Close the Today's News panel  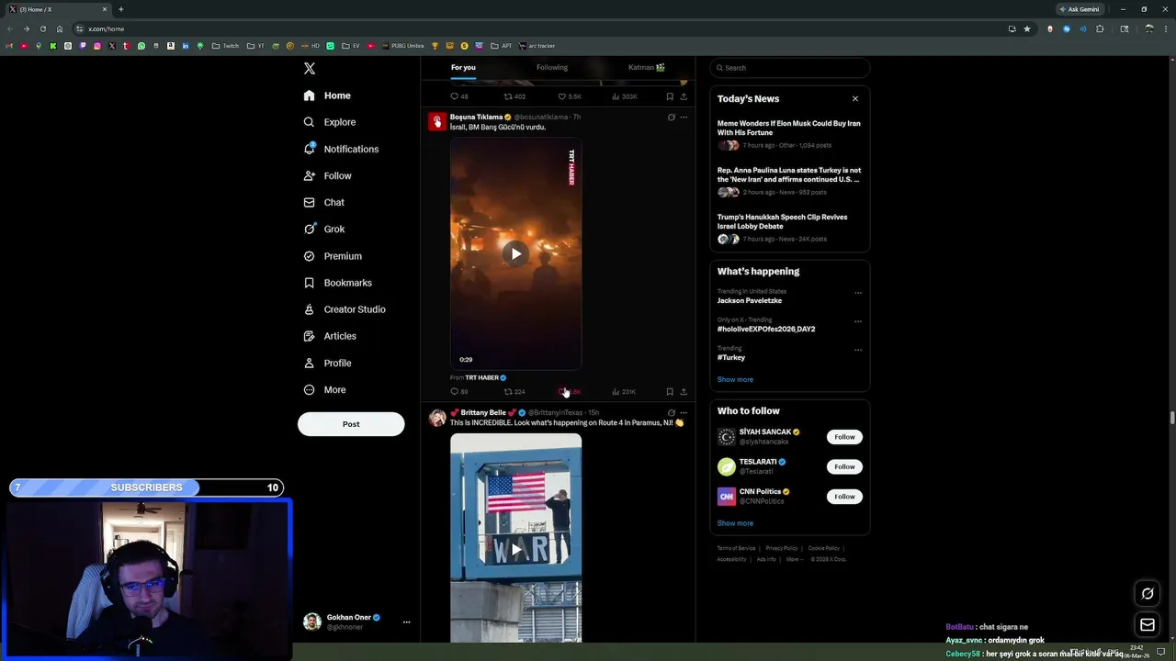[x=855, y=98]
